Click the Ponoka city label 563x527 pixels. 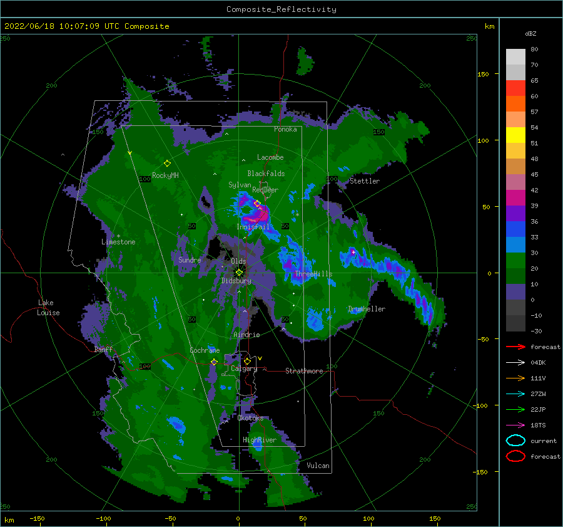[x=285, y=129]
